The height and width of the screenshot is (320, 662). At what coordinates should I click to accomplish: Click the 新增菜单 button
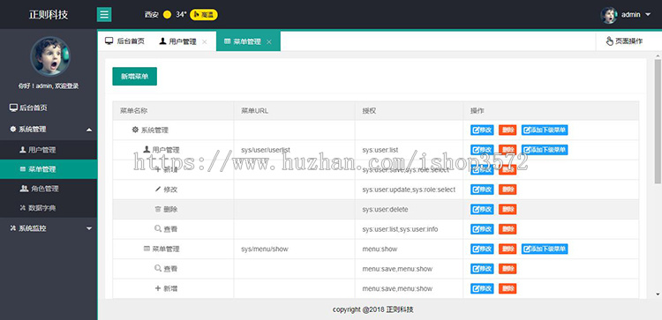tap(135, 77)
